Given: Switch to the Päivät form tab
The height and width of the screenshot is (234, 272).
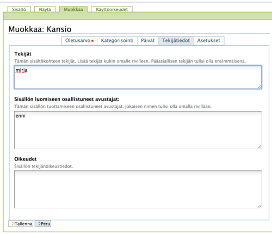Looking at the screenshot, I should (148, 40).
